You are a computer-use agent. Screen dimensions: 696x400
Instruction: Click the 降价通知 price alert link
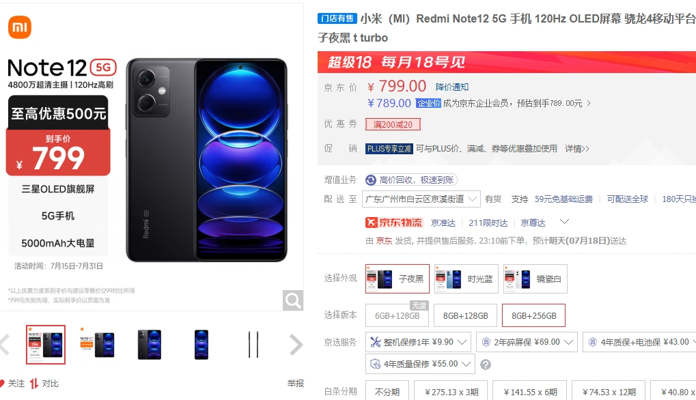click(452, 87)
